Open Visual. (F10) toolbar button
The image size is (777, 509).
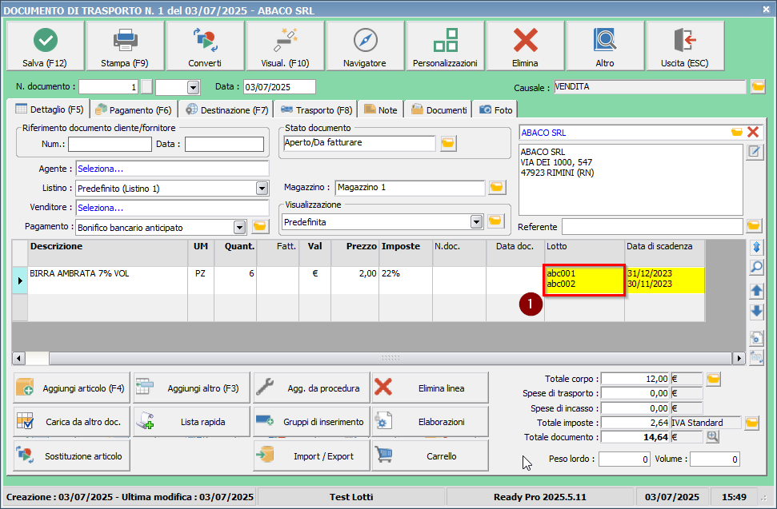pos(285,46)
